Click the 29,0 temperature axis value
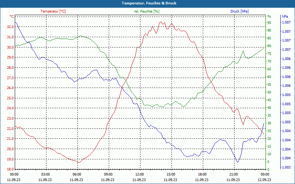 pyautogui.click(x=10, y=57)
